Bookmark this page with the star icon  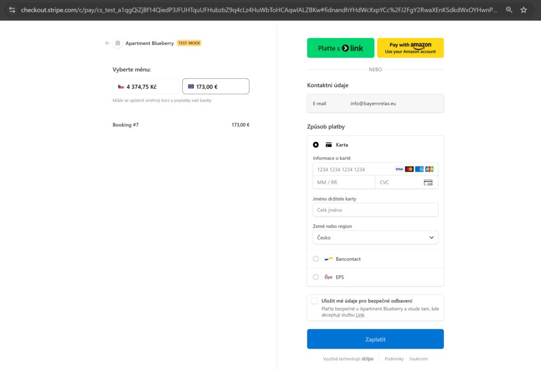[x=524, y=10]
